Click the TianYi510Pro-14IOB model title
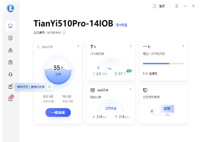Image resolution: width=205 pixels, height=142 pixels. pyautogui.click(x=73, y=23)
